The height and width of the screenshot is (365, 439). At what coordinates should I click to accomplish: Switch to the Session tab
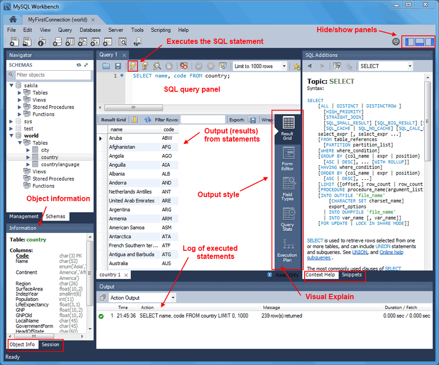point(50,345)
